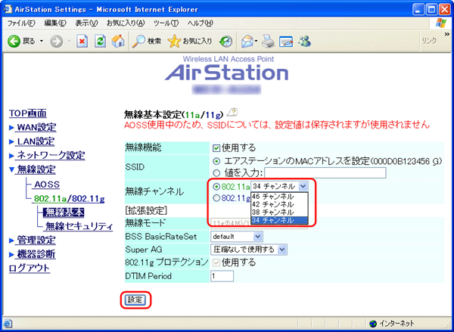Open the Super AG 圧縮なしで使用する dropdown
The width and height of the screenshot is (454, 332).
249,250
